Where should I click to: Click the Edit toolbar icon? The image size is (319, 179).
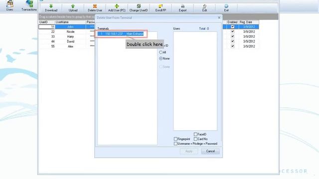204,6
